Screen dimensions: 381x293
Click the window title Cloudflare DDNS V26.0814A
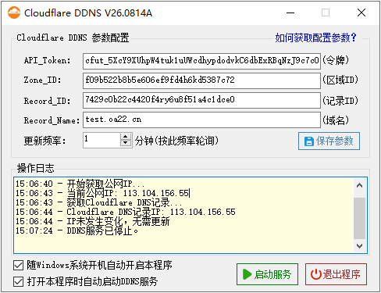[88, 13]
